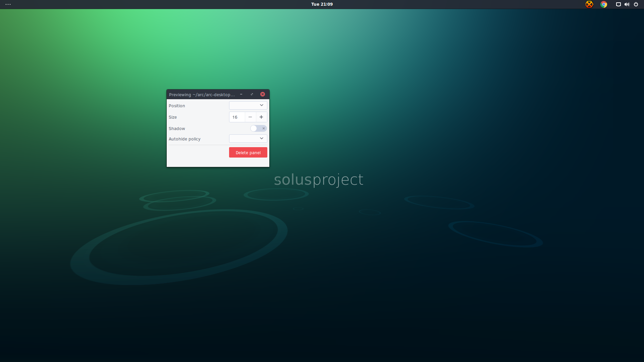Click the Size value field showing 16

237,117
